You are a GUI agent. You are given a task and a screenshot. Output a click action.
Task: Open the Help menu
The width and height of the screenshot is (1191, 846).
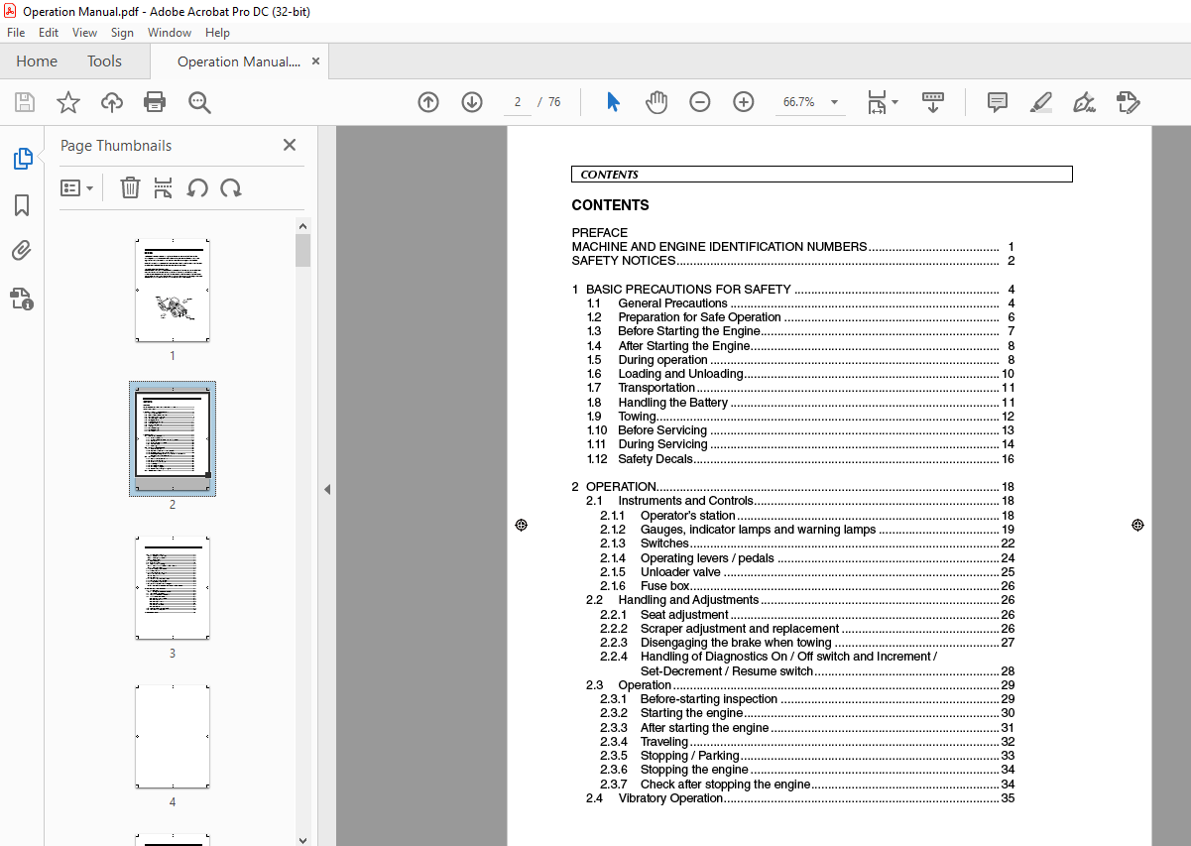tap(217, 33)
